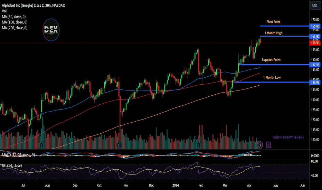Click the red 158.50 current price label
322x190 pixels.
315,43
